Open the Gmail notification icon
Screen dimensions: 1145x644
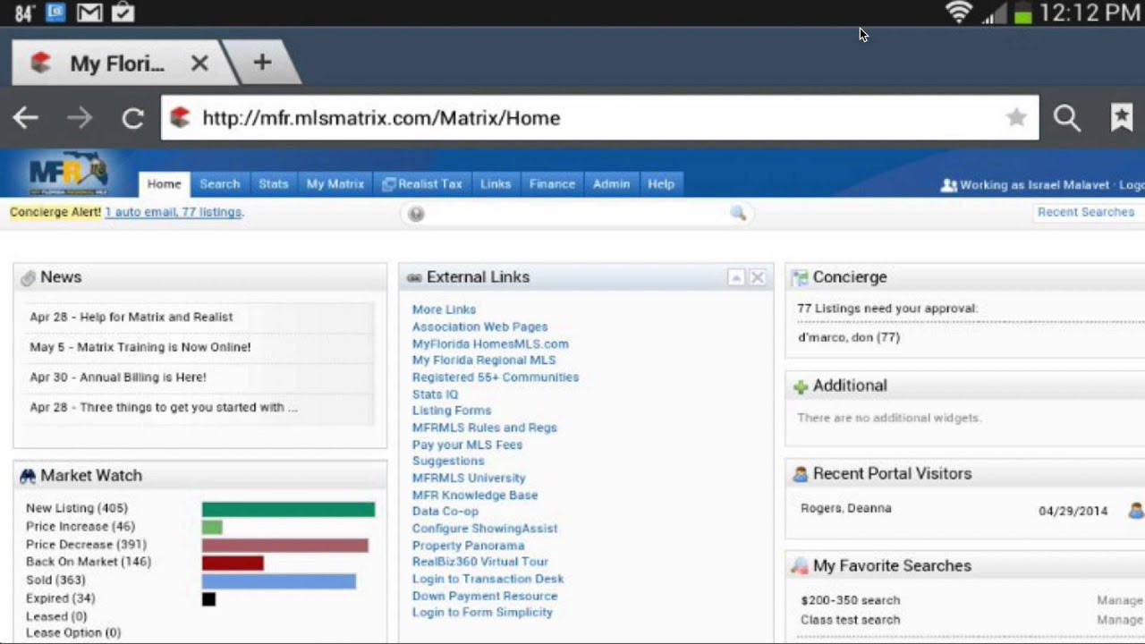(x=89, y=13)
